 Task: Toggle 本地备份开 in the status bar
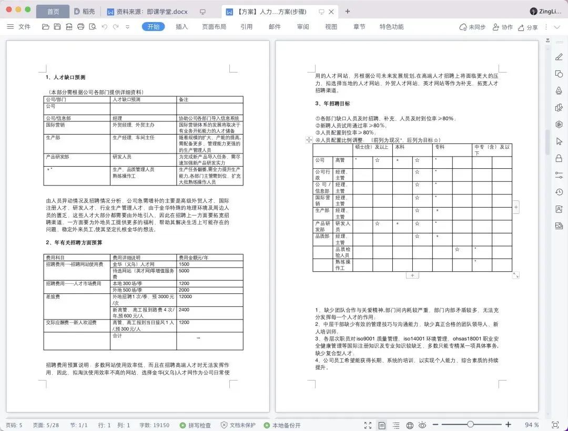tap(282, 425)
